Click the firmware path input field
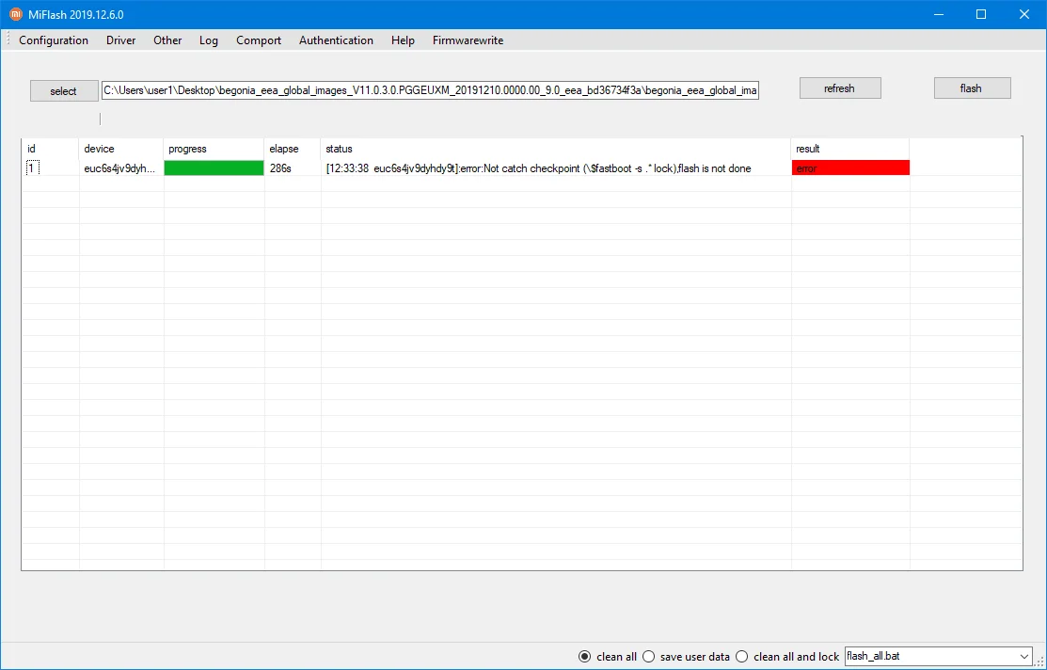Viewport: 1047px width, 670px height. (x=429, y=89)
